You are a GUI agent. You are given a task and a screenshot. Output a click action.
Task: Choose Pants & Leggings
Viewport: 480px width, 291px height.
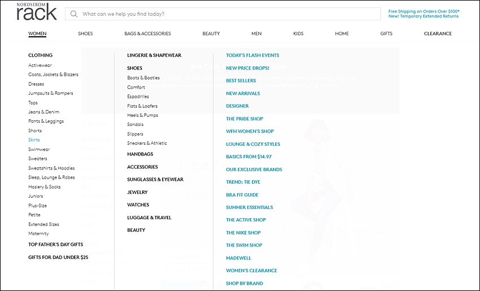(46, 121)
